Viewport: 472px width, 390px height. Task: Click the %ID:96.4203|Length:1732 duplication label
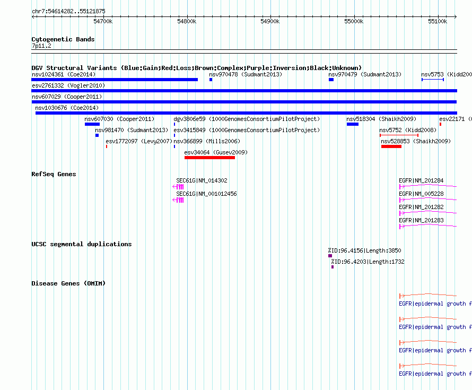tap(368, 262)
